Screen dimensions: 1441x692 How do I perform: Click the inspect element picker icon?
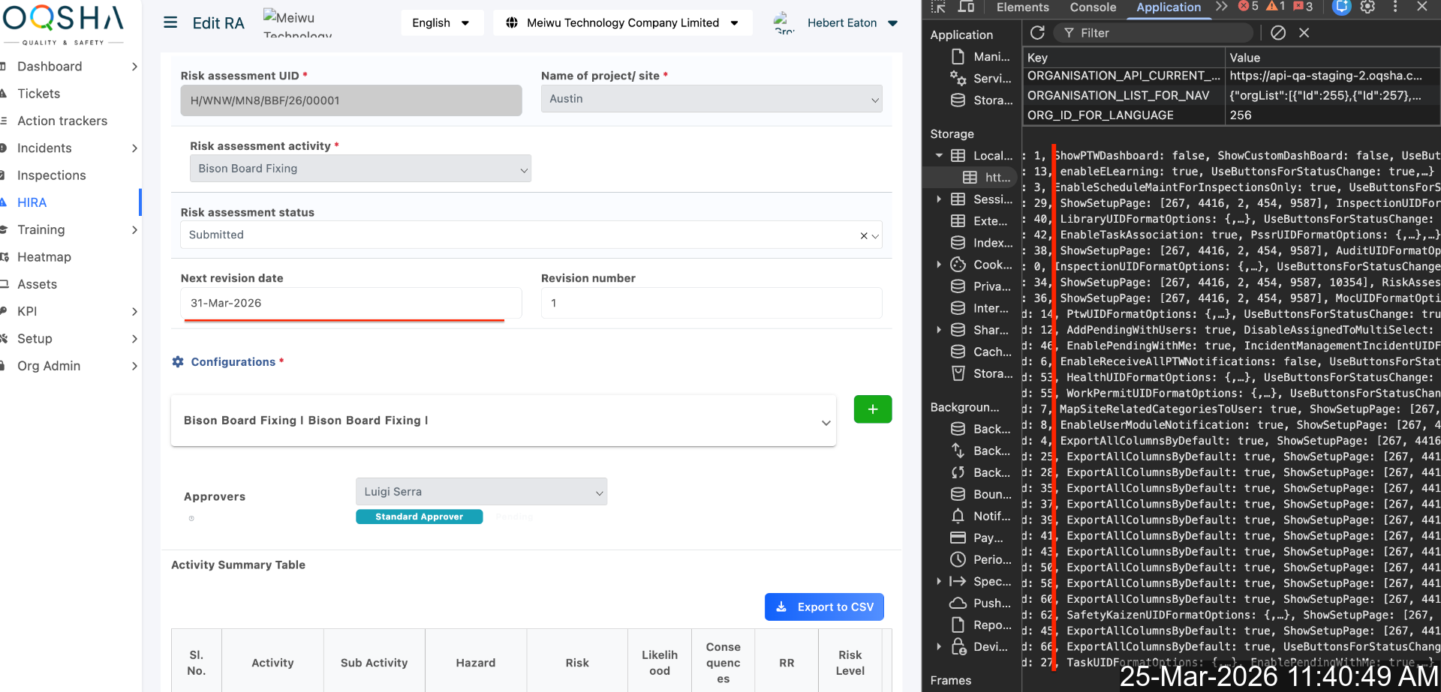(x=938, y=7)
